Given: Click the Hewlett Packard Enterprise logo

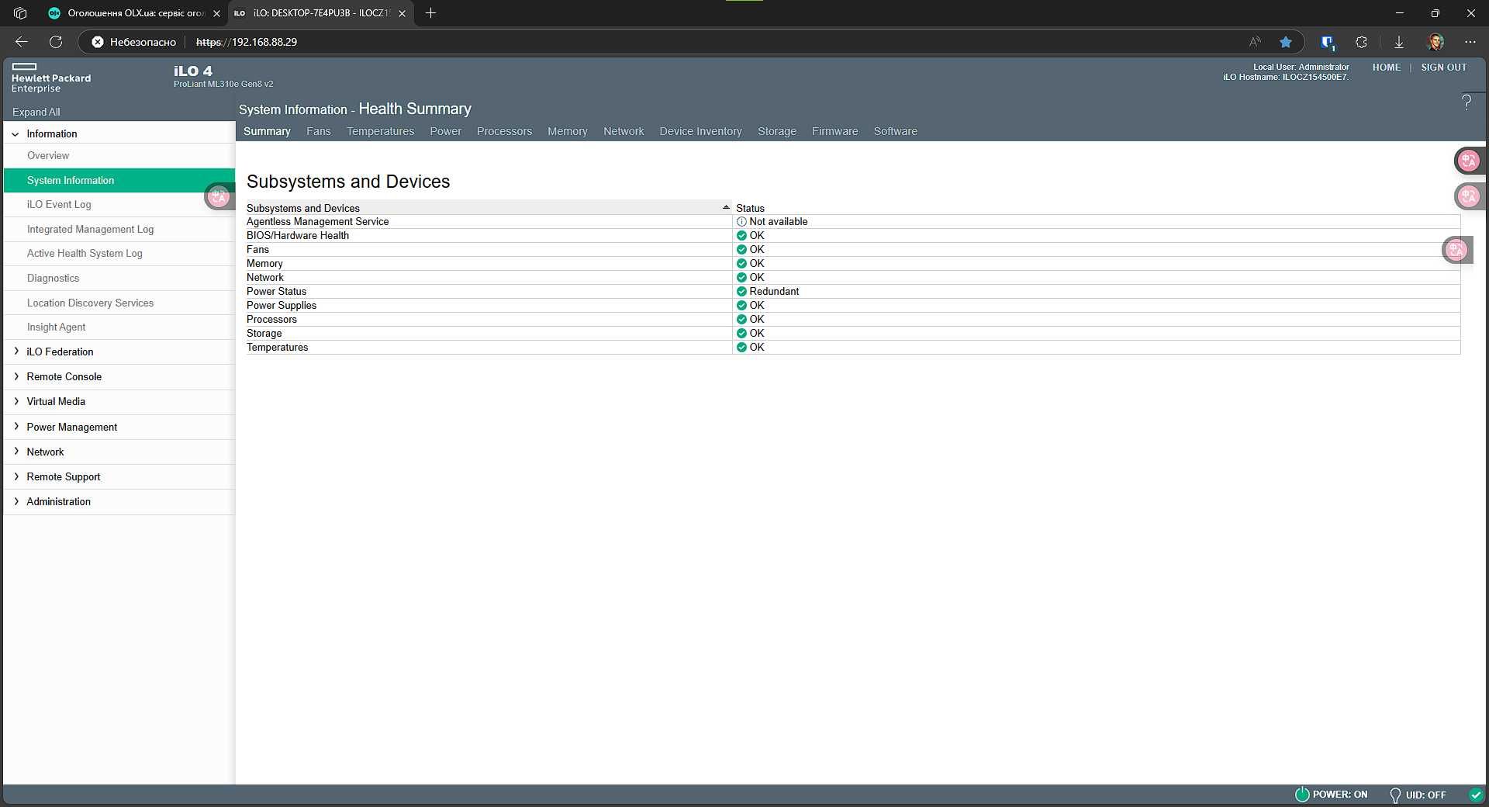Looking at the screenshot, I should [x=51, y=78].
